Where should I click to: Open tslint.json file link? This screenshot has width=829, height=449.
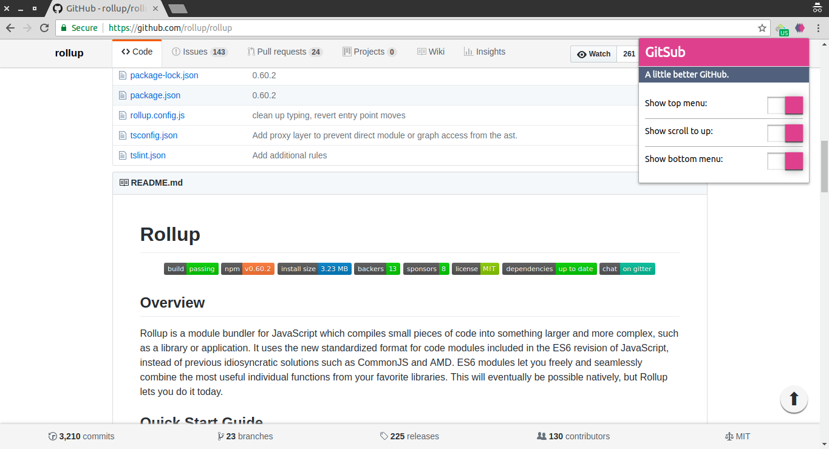tap(148, 155)
